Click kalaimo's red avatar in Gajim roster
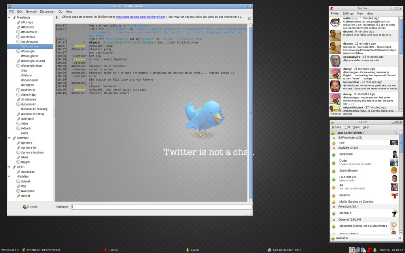This screenshot has height=253, width=405. click(394, 195)
